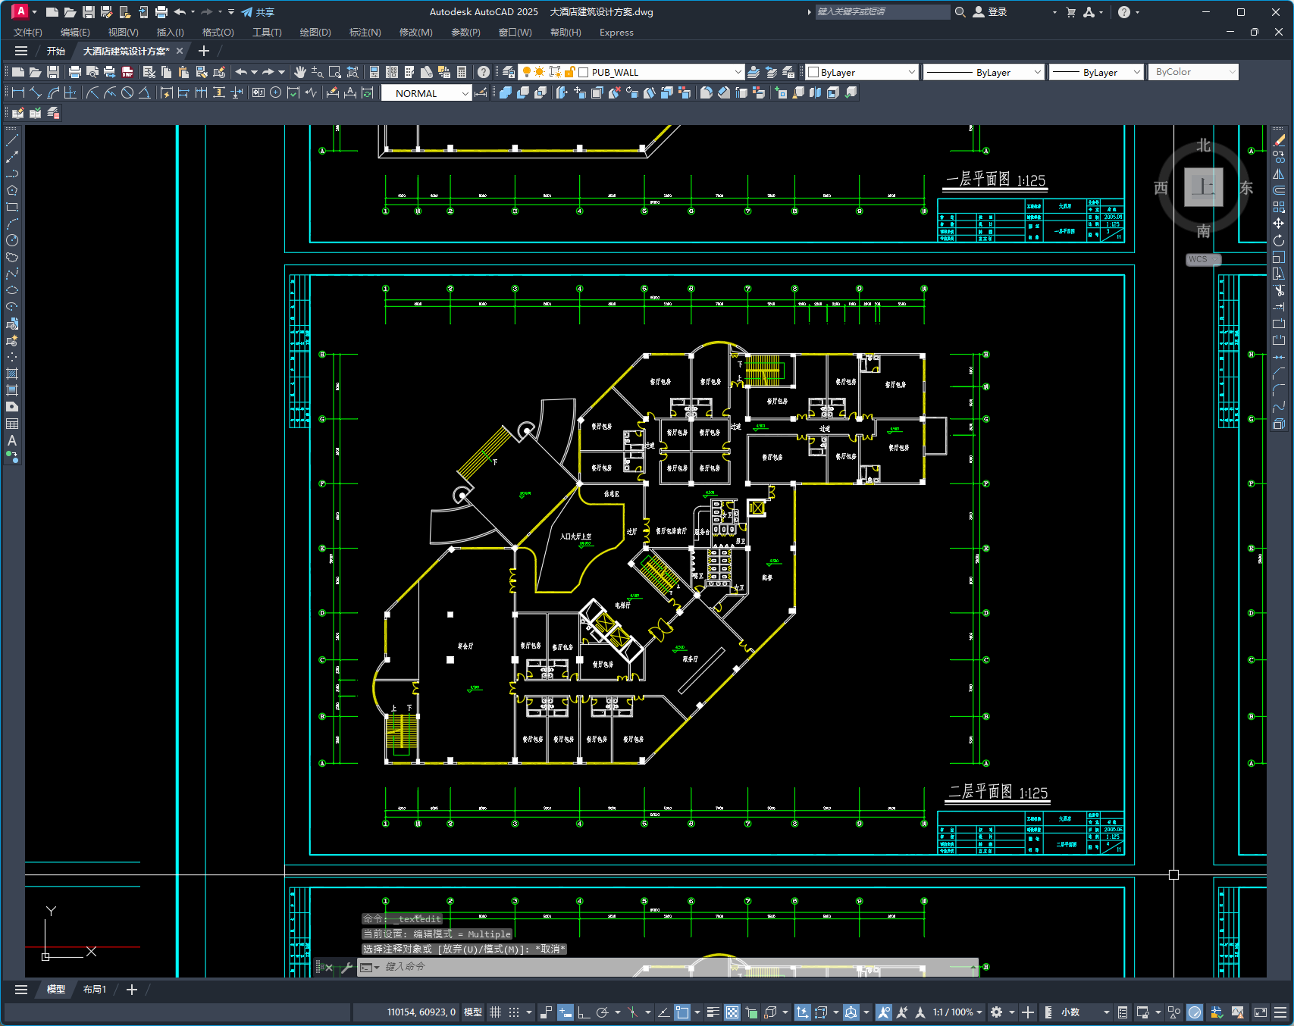Open the Express menu
Screen dimensions: 1294x1026
(616, 33)
